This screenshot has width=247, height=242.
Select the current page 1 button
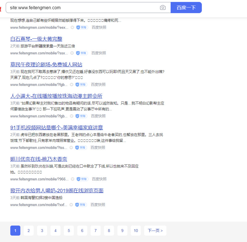click(15, 231)
